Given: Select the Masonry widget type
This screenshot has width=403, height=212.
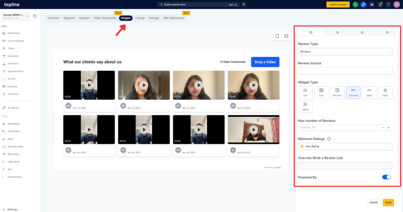Looking at the screenshot, I should tap(337, 92).
